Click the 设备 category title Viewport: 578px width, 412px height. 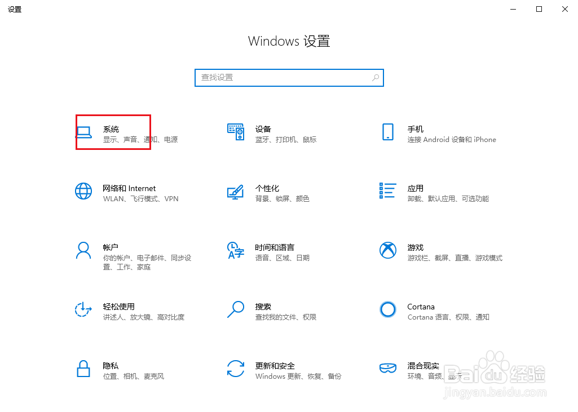(x=263, y=129)
